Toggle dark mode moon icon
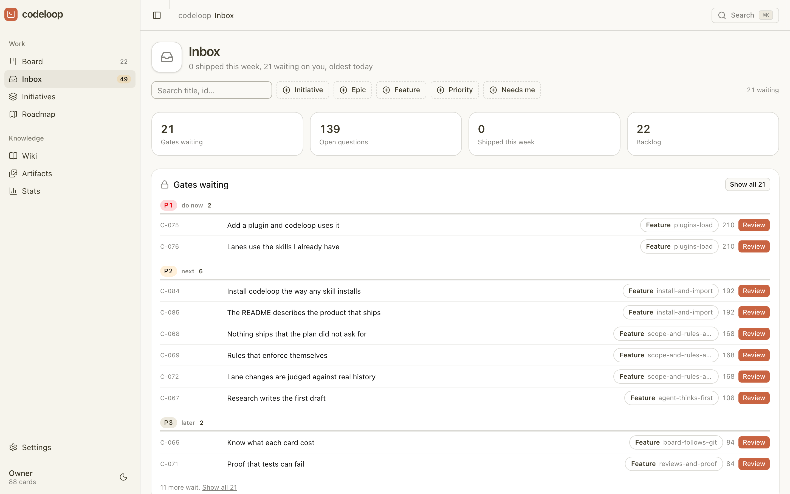Viewport: 790px width, 494px height. 123,477
